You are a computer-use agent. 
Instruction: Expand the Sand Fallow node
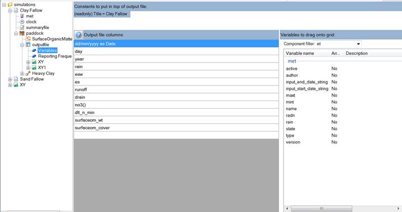pos(10,79)
